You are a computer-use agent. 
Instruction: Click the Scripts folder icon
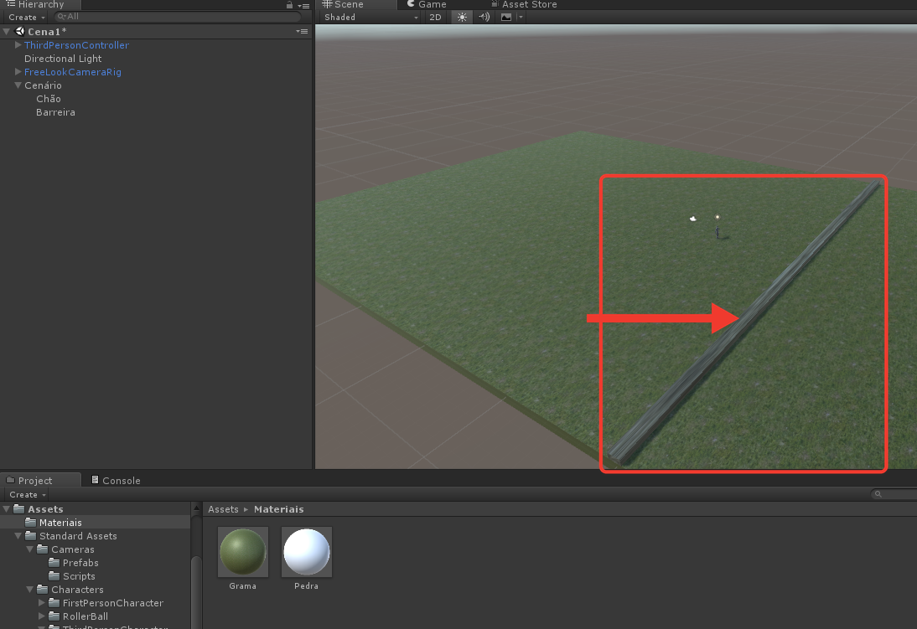[x=54, y=576]
